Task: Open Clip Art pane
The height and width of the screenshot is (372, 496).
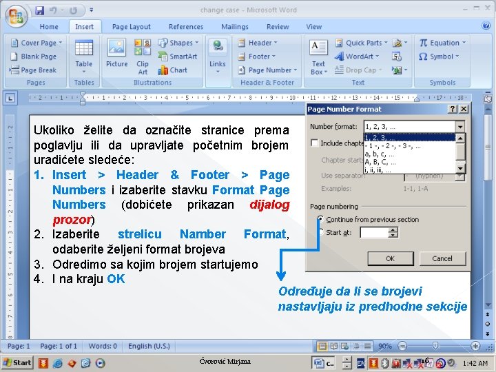Action: (x=143, y=57)
